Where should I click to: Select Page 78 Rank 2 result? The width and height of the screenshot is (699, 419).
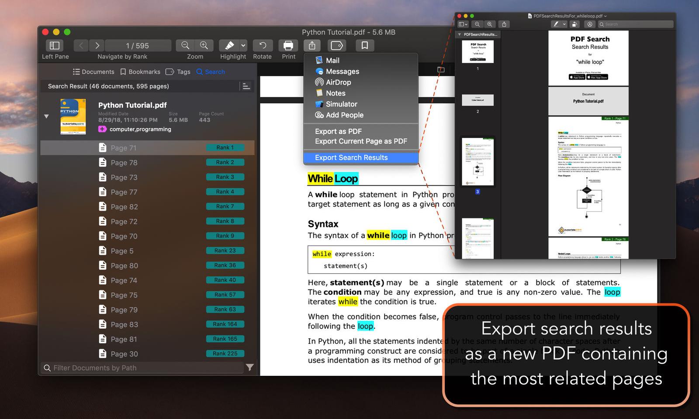pyautogui.click(x=147, y=163)
